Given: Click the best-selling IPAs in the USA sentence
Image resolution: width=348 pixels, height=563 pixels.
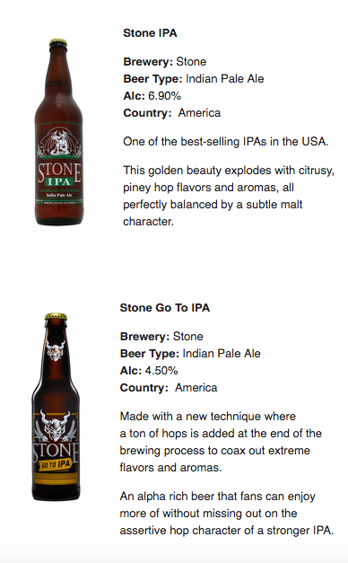Looking at the screenshot, I should pos(226,142).
